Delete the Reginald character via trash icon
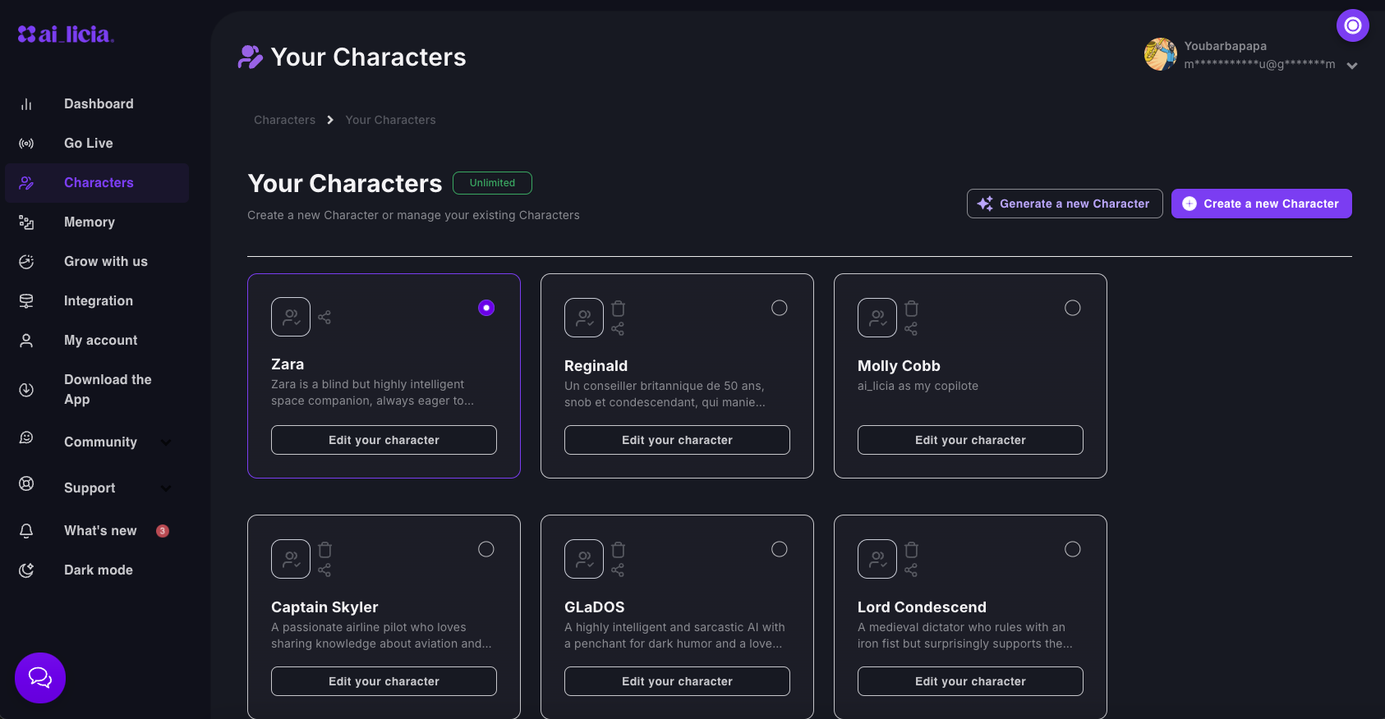 tap(619, 309)
